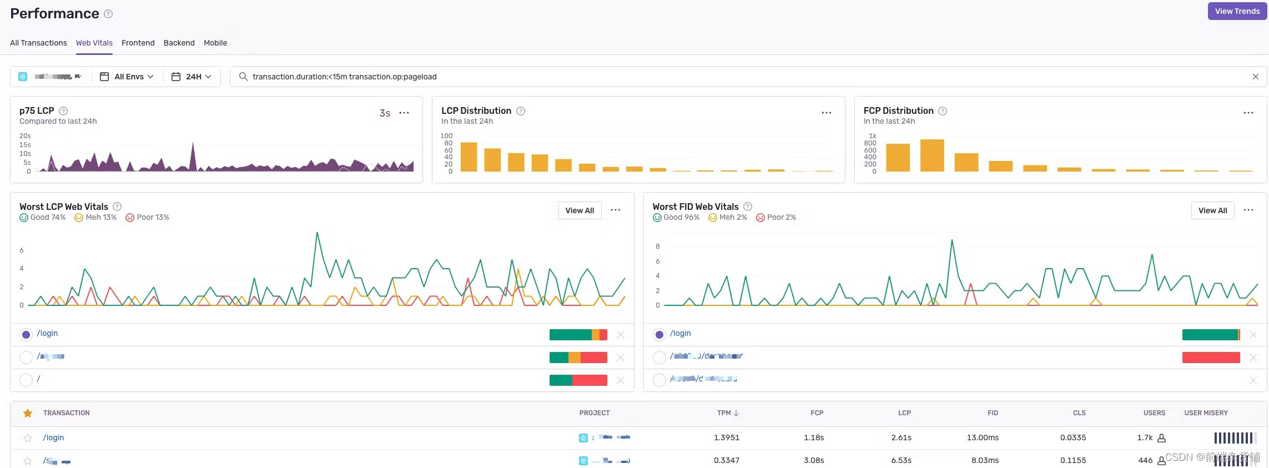Clear the search query with the X icon
The image size is (1269, 468).
pyautogui.click(x=1256, y=77)
